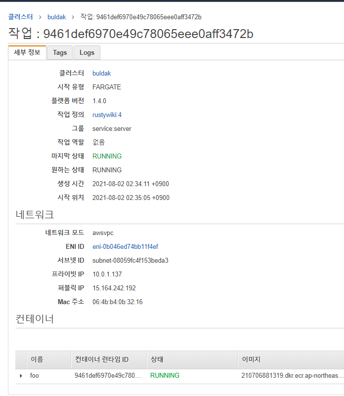Open the rustywiki:4 task definition link
Viewport: 344px width, 396px height.
click(107, 115)
